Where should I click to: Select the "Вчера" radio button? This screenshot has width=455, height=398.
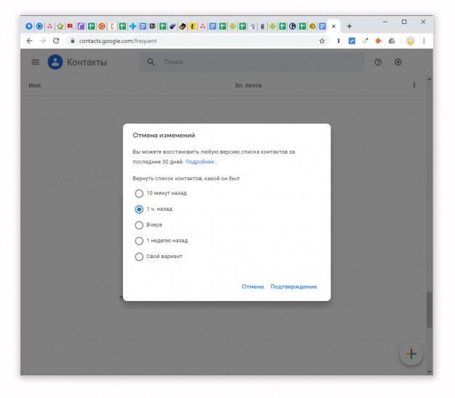(139, 225)
